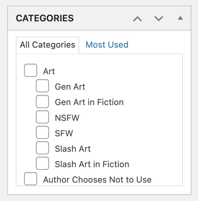Tick the SFW category checkbox
This screenshot has width=198, height=201.
coord(42,132)
